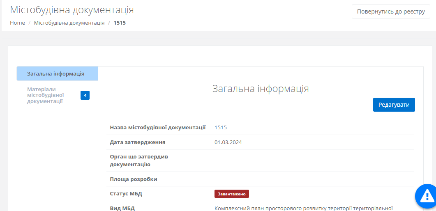Click the 1515 breadcrumb item
436x211 pixels.
tap(120, 23)
